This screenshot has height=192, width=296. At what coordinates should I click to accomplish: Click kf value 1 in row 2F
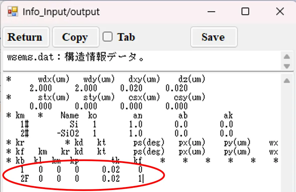coord(140,179)
